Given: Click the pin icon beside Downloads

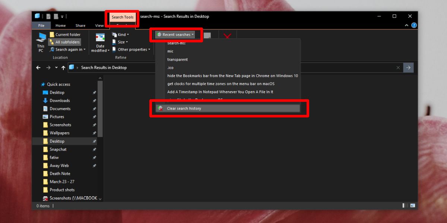Looking at the screenshot, I should (94, 101).
